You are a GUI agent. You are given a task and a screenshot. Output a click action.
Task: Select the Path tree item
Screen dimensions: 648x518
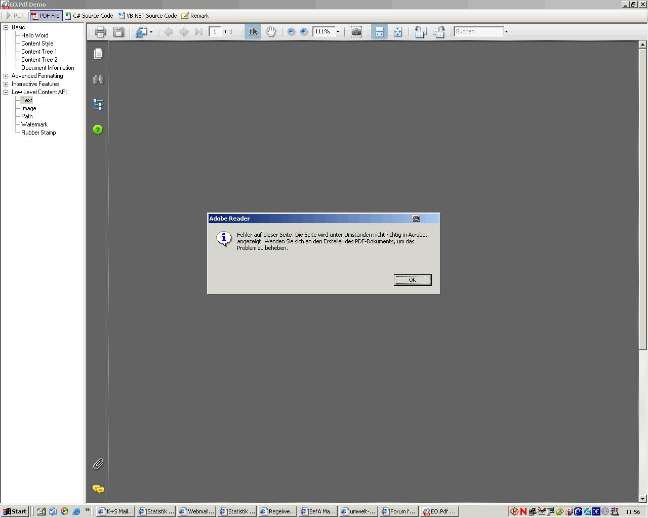tap(27, 116)
